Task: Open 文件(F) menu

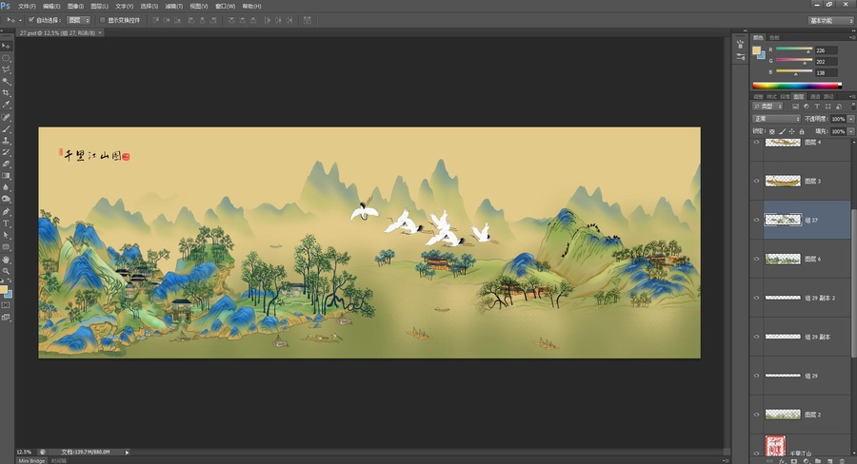Action: [27, 6]
